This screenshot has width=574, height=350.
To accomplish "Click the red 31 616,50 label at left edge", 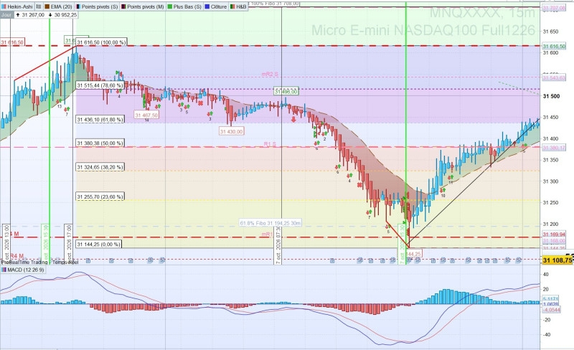I will [x=12, y=42].
